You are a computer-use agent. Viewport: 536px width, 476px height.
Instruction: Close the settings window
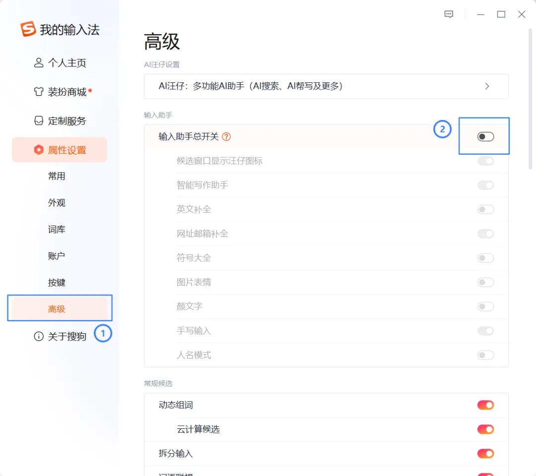click(x=522, y=14)
